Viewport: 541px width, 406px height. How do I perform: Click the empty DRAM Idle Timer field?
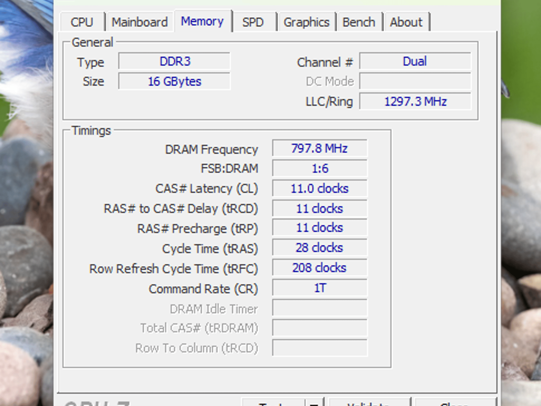click(x=320, y=308)
